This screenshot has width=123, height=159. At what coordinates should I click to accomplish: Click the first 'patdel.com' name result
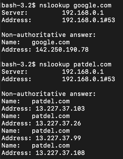[51, 102]
